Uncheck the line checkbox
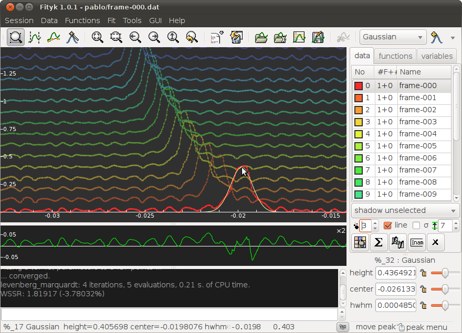Image resolution: width=462 pixels, height=333 pixels. tap(387, 225)
